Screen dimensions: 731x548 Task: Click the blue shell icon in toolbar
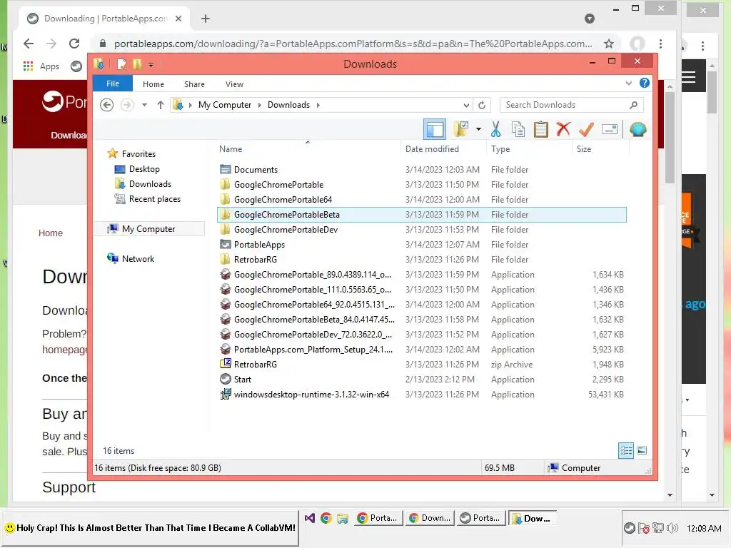[x=637, y=129]
